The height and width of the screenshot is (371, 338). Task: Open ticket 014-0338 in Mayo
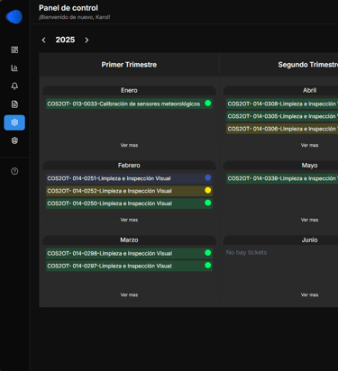pos(282,178)
